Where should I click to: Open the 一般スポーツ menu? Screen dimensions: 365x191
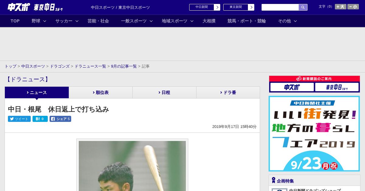coord(134,21)
